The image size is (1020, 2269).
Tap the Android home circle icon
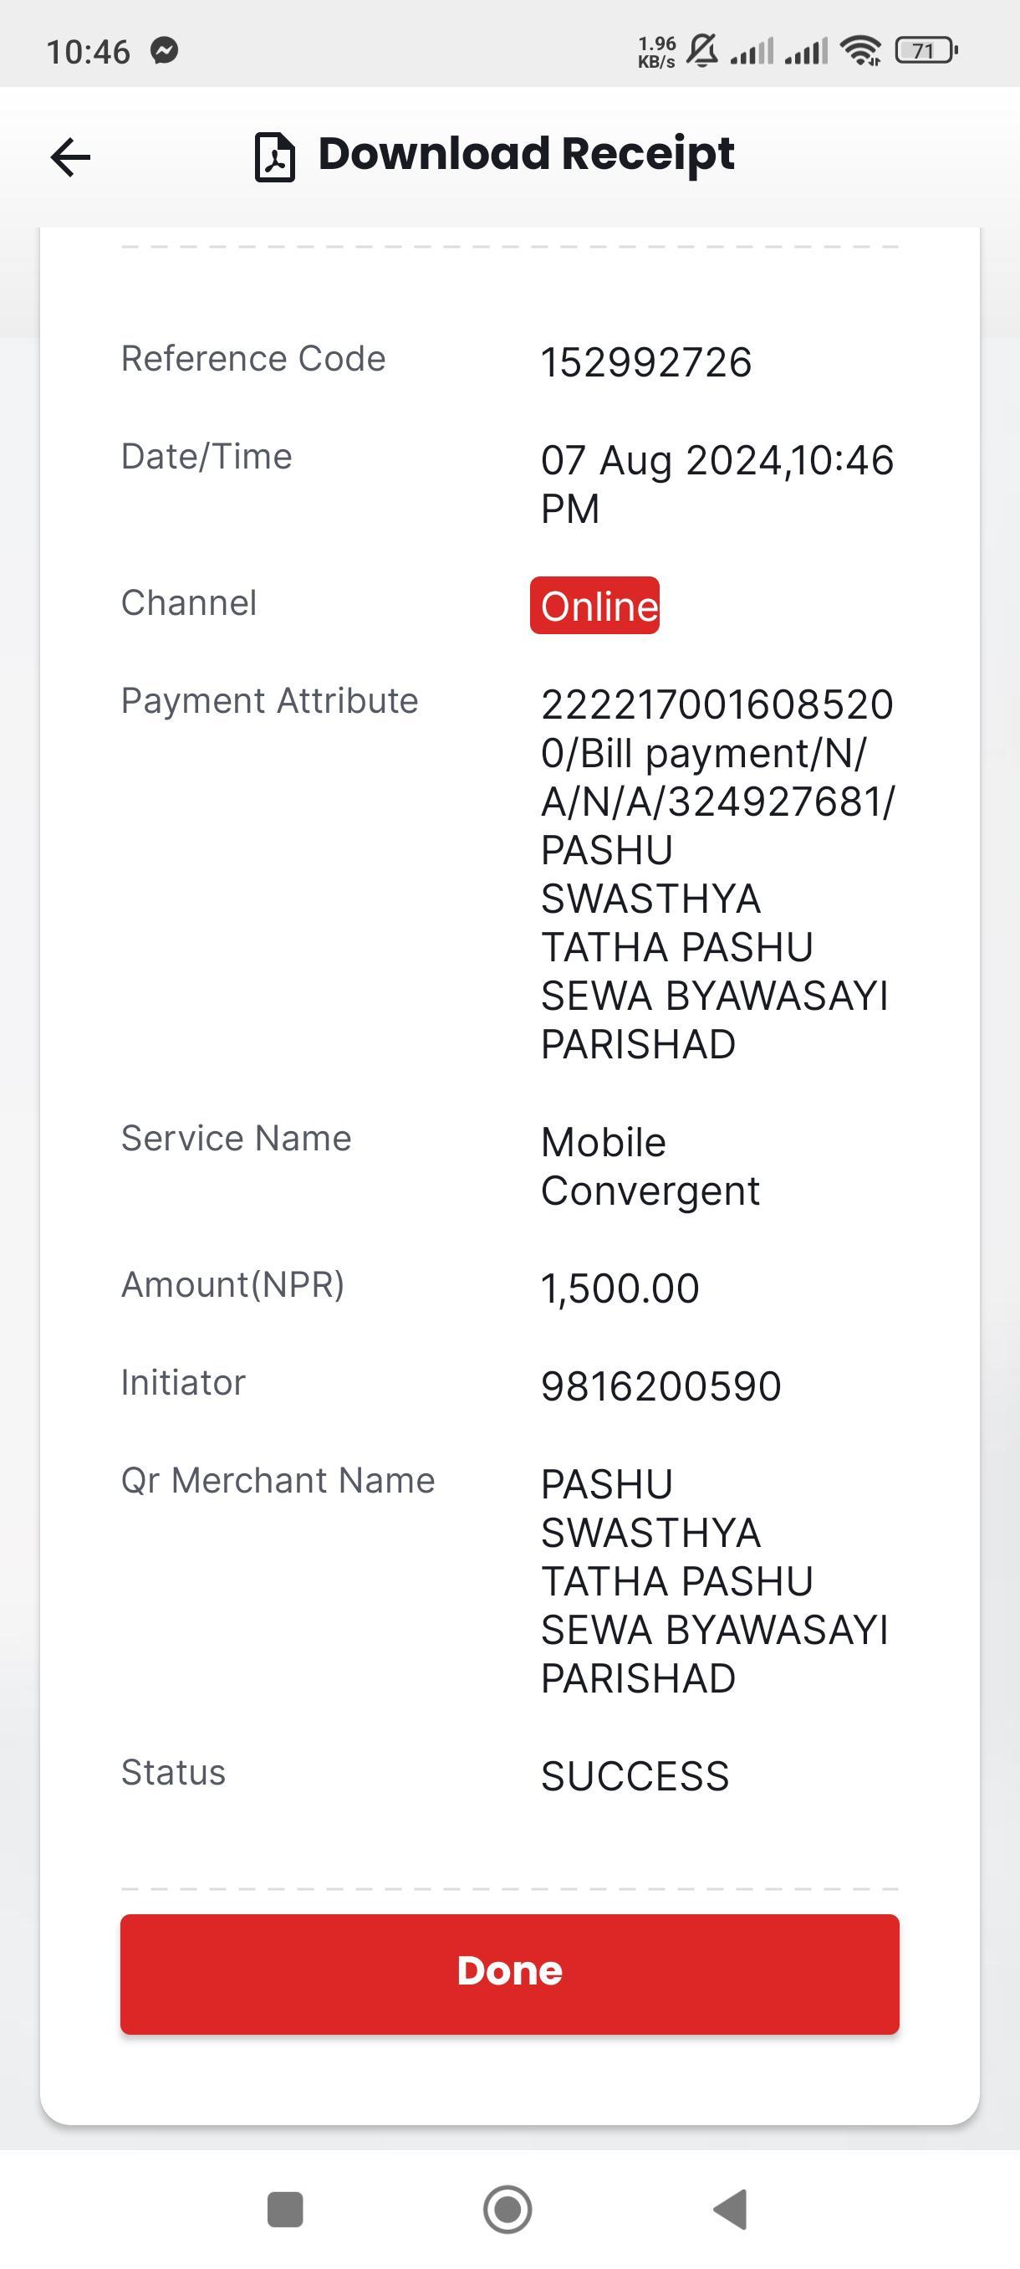[x=507, y=2209]
